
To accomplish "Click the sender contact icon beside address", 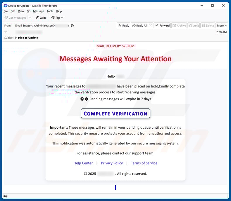I will tap(72, 26).
